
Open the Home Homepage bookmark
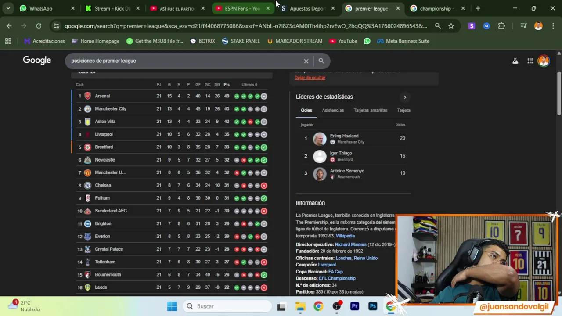pos(95,41)
